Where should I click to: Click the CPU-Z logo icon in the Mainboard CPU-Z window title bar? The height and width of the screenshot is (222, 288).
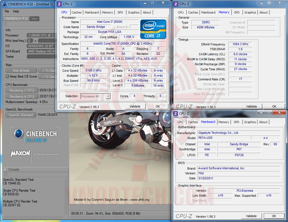(176, 113)
